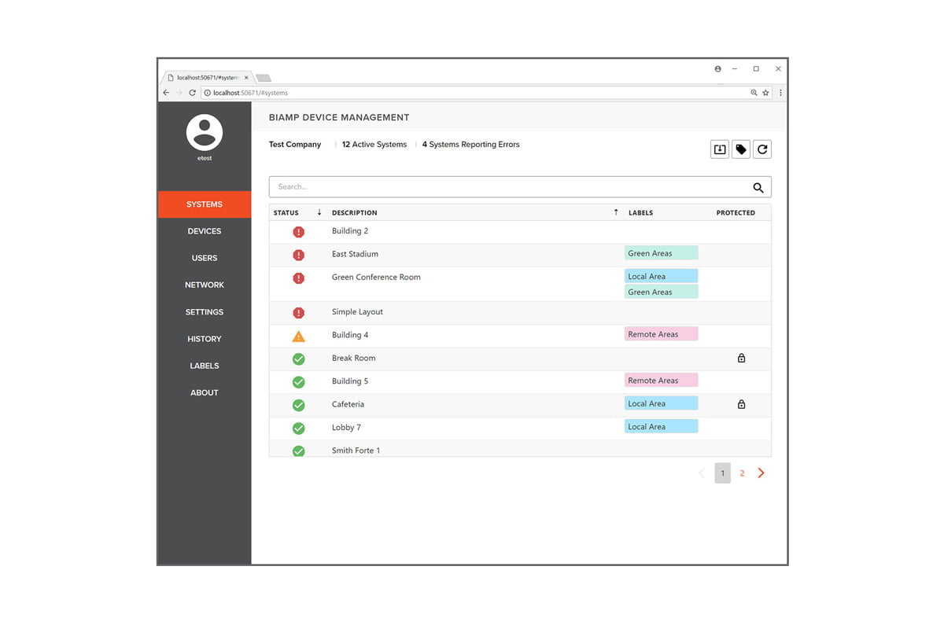
Task: Click the Building 2 red error status icon
Action: [x=298, y=232]
